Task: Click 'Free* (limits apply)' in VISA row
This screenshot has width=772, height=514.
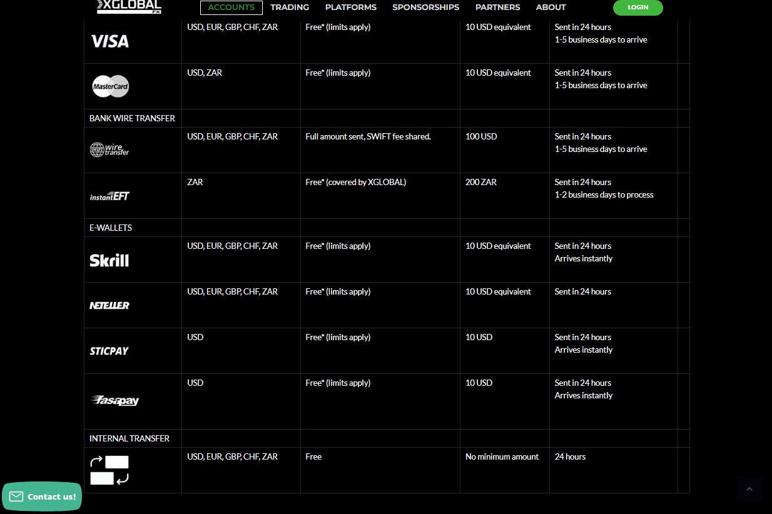Action: [338, 27]
